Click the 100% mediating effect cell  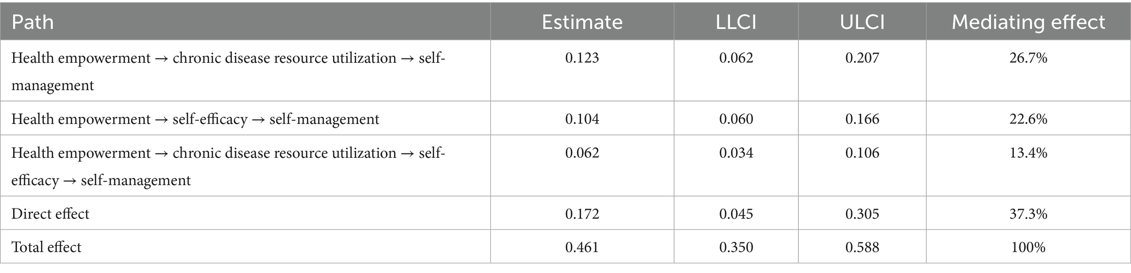1028,247
